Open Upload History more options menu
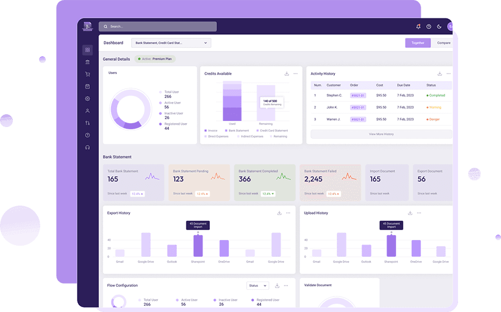This screenshot has width=501, height=312. 419,213
